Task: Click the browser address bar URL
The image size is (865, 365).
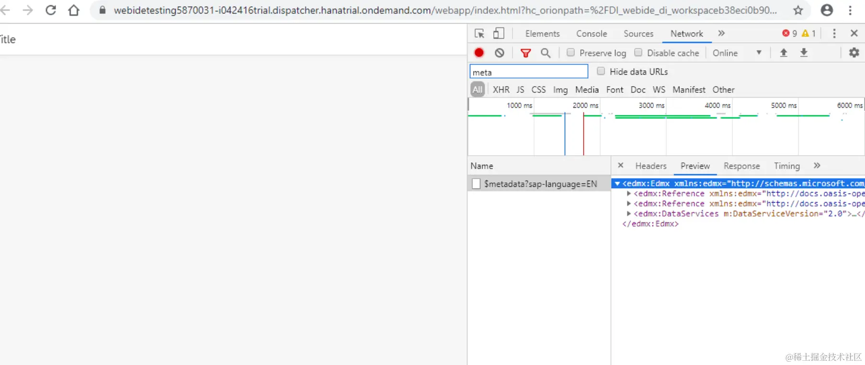Action: (x=445, y=10)
